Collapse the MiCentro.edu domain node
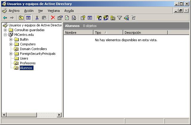 [5, 35]
